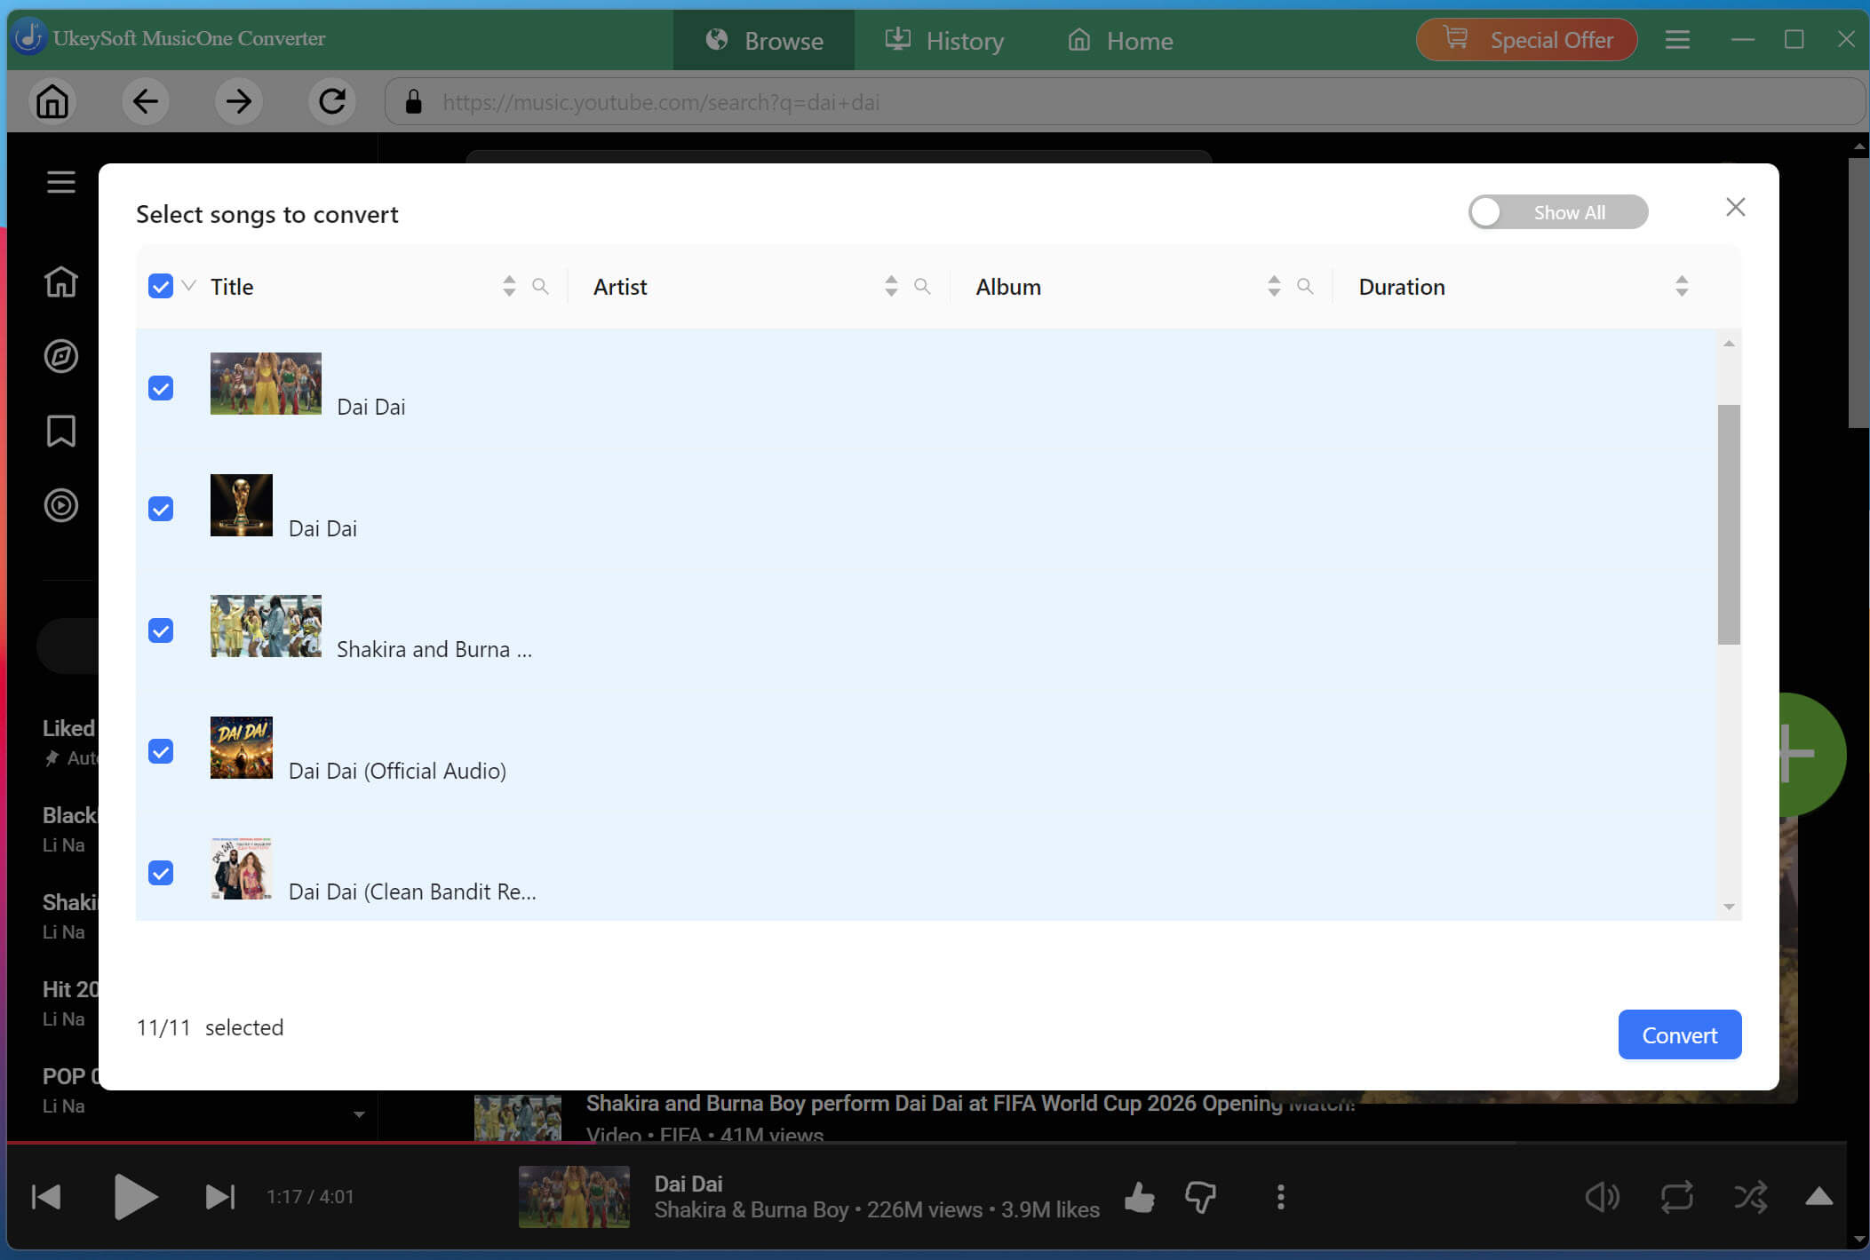Image resolution: width=1870 pixels, height=1260 pixels.
Task: Open the Library bookmark sidebar icon
Action: [60, 431]
